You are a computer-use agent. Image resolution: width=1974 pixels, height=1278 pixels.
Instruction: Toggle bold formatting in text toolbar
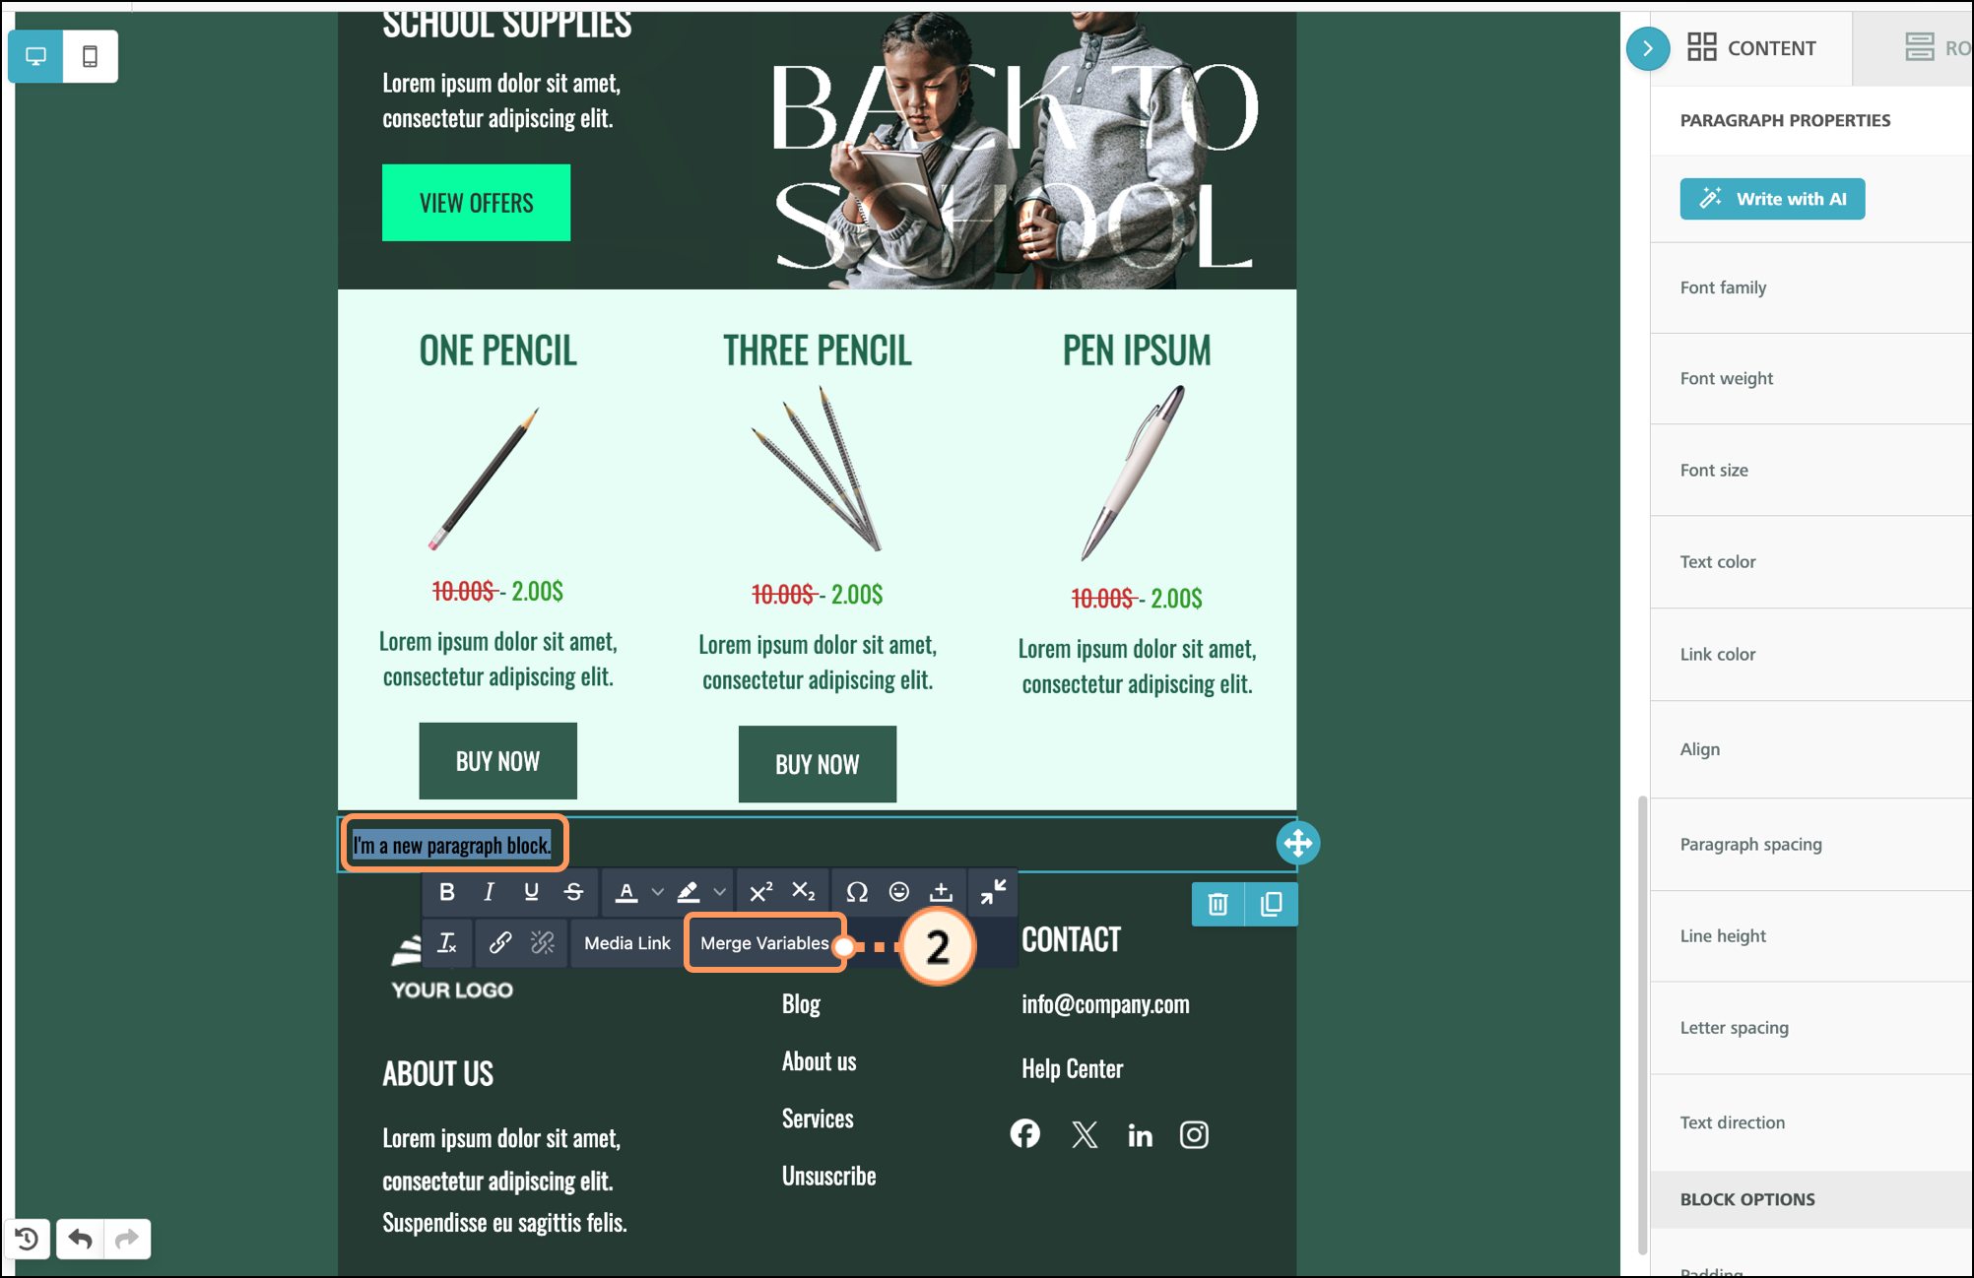coord(446,892)
